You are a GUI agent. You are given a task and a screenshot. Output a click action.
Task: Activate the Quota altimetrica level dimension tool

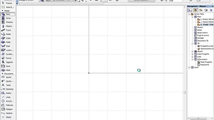tap(8, 81)
